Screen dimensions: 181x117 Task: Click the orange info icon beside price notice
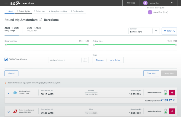(6, 83)
